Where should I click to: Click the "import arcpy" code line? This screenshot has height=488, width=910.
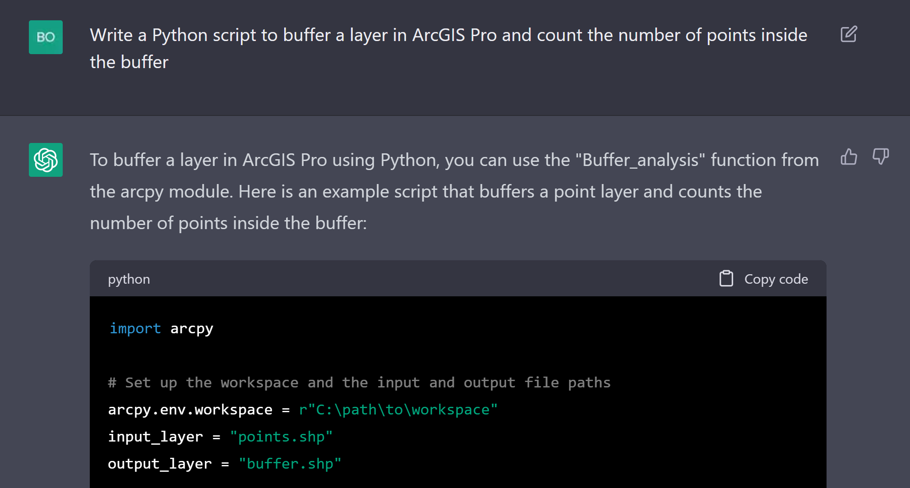[x=161, y=329]
